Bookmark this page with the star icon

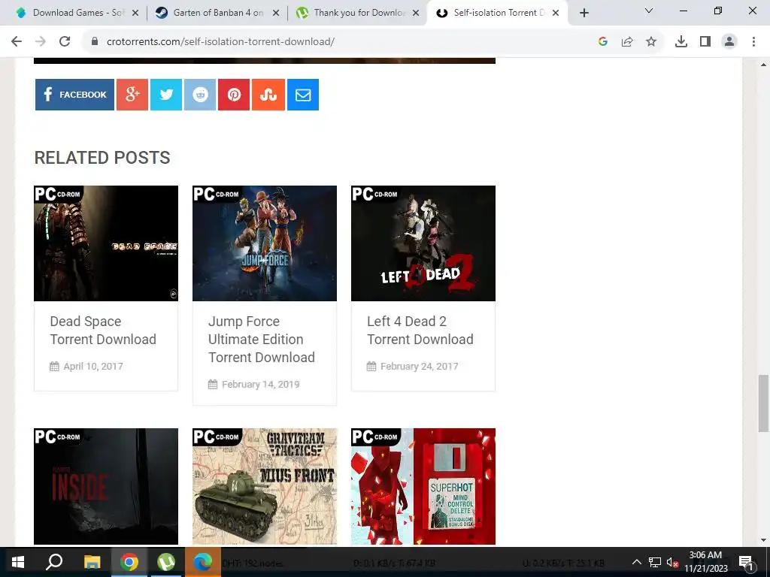[651, 42]
